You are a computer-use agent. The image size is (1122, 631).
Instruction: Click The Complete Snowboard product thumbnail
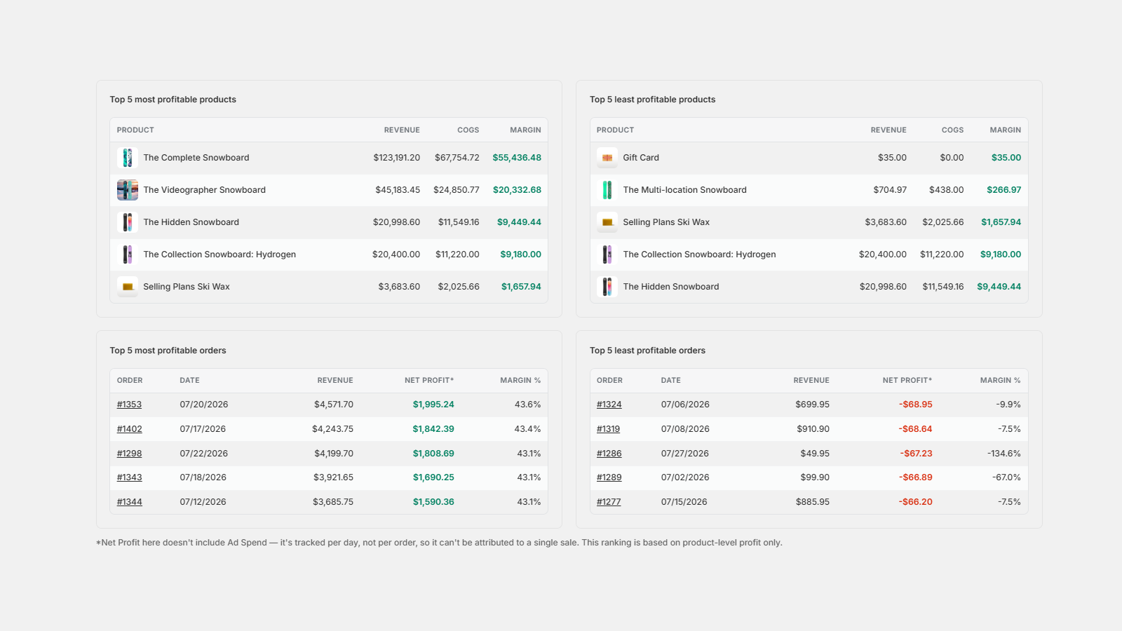[x=128, y=158]
